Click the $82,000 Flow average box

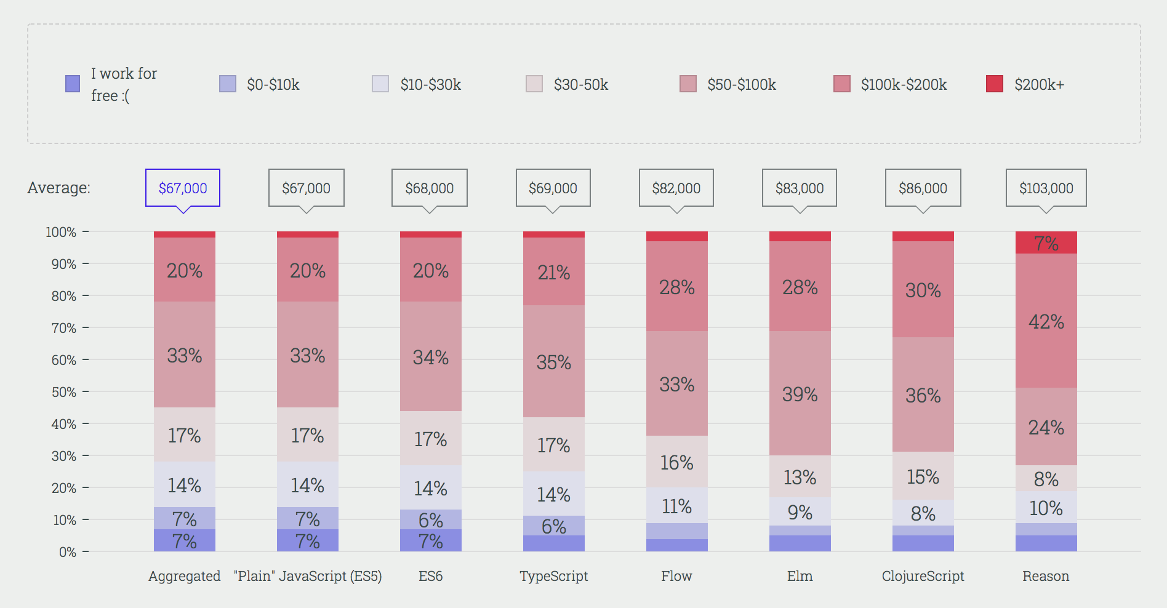[676, 188]
